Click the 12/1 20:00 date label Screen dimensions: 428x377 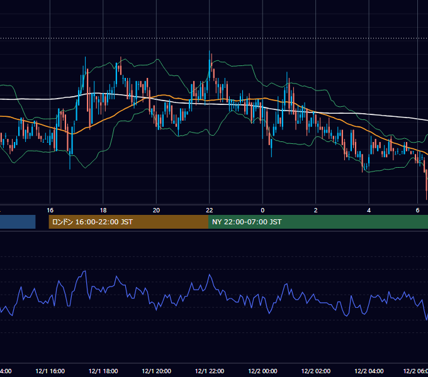(156, 371)
